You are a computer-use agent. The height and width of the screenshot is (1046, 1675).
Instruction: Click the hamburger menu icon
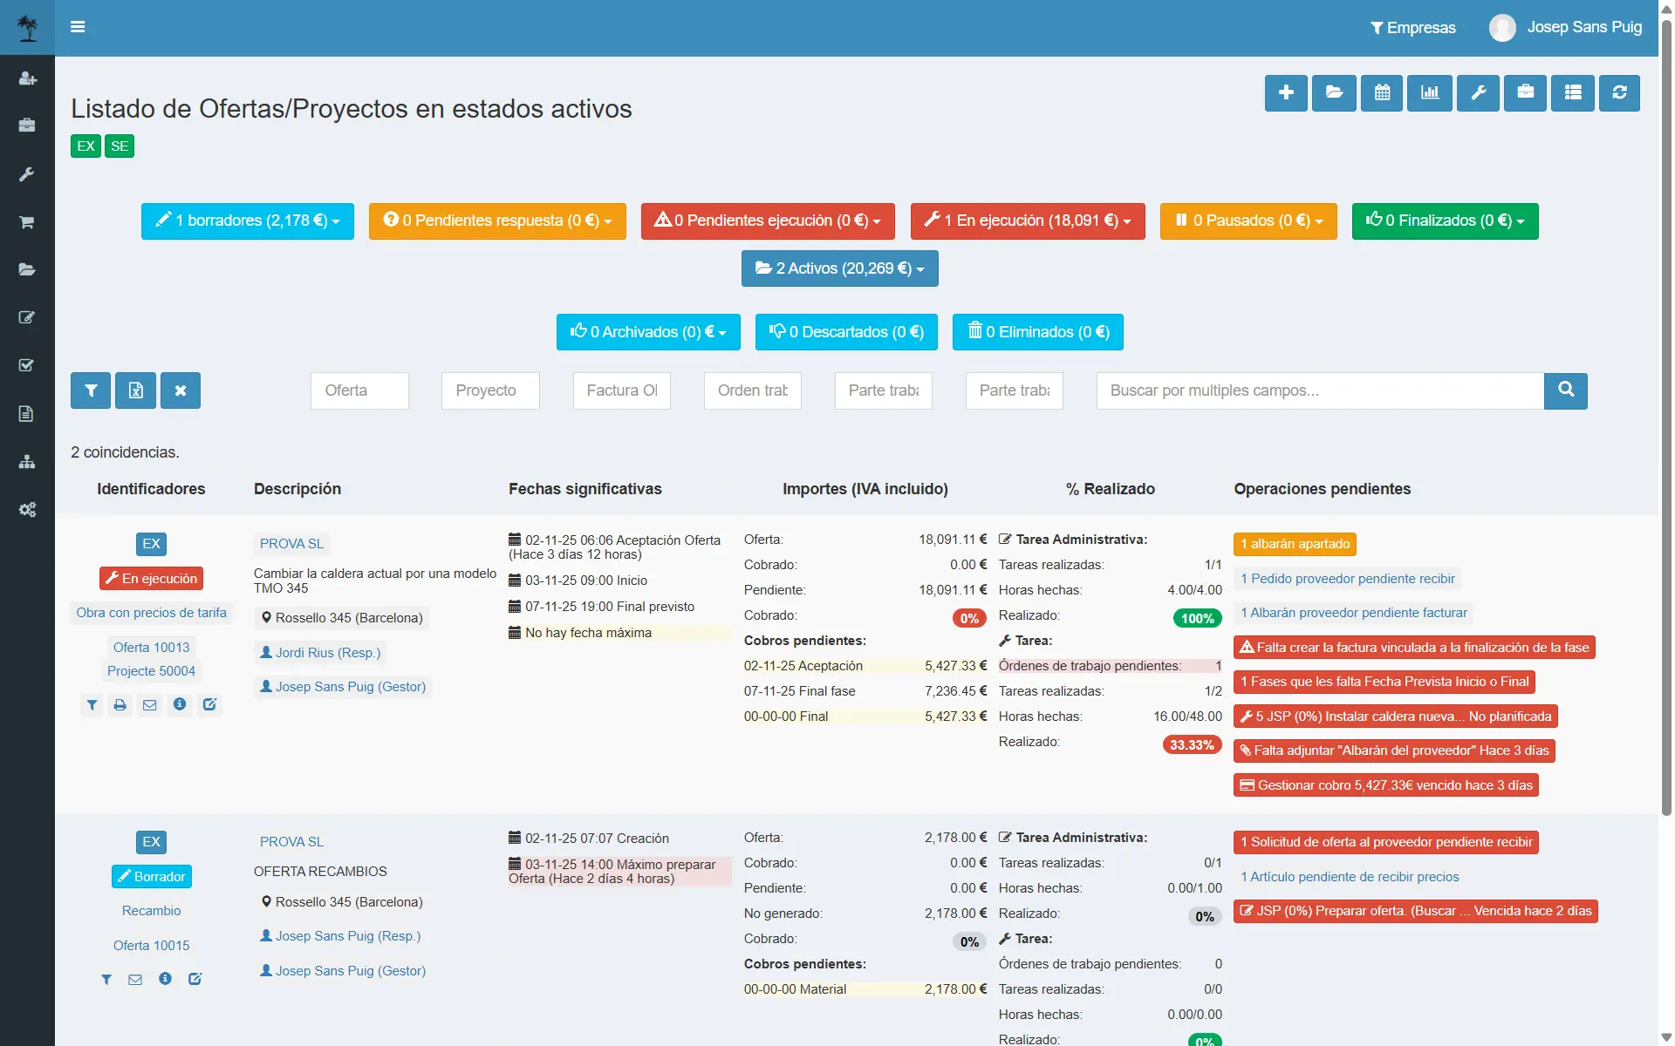coord(78,27)
